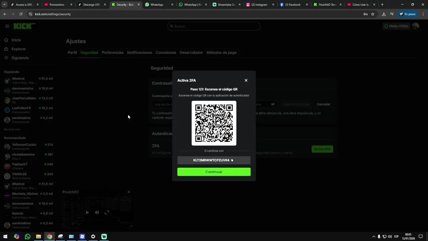
Task: Show hidden system tray icons
Action: (373, 236)
